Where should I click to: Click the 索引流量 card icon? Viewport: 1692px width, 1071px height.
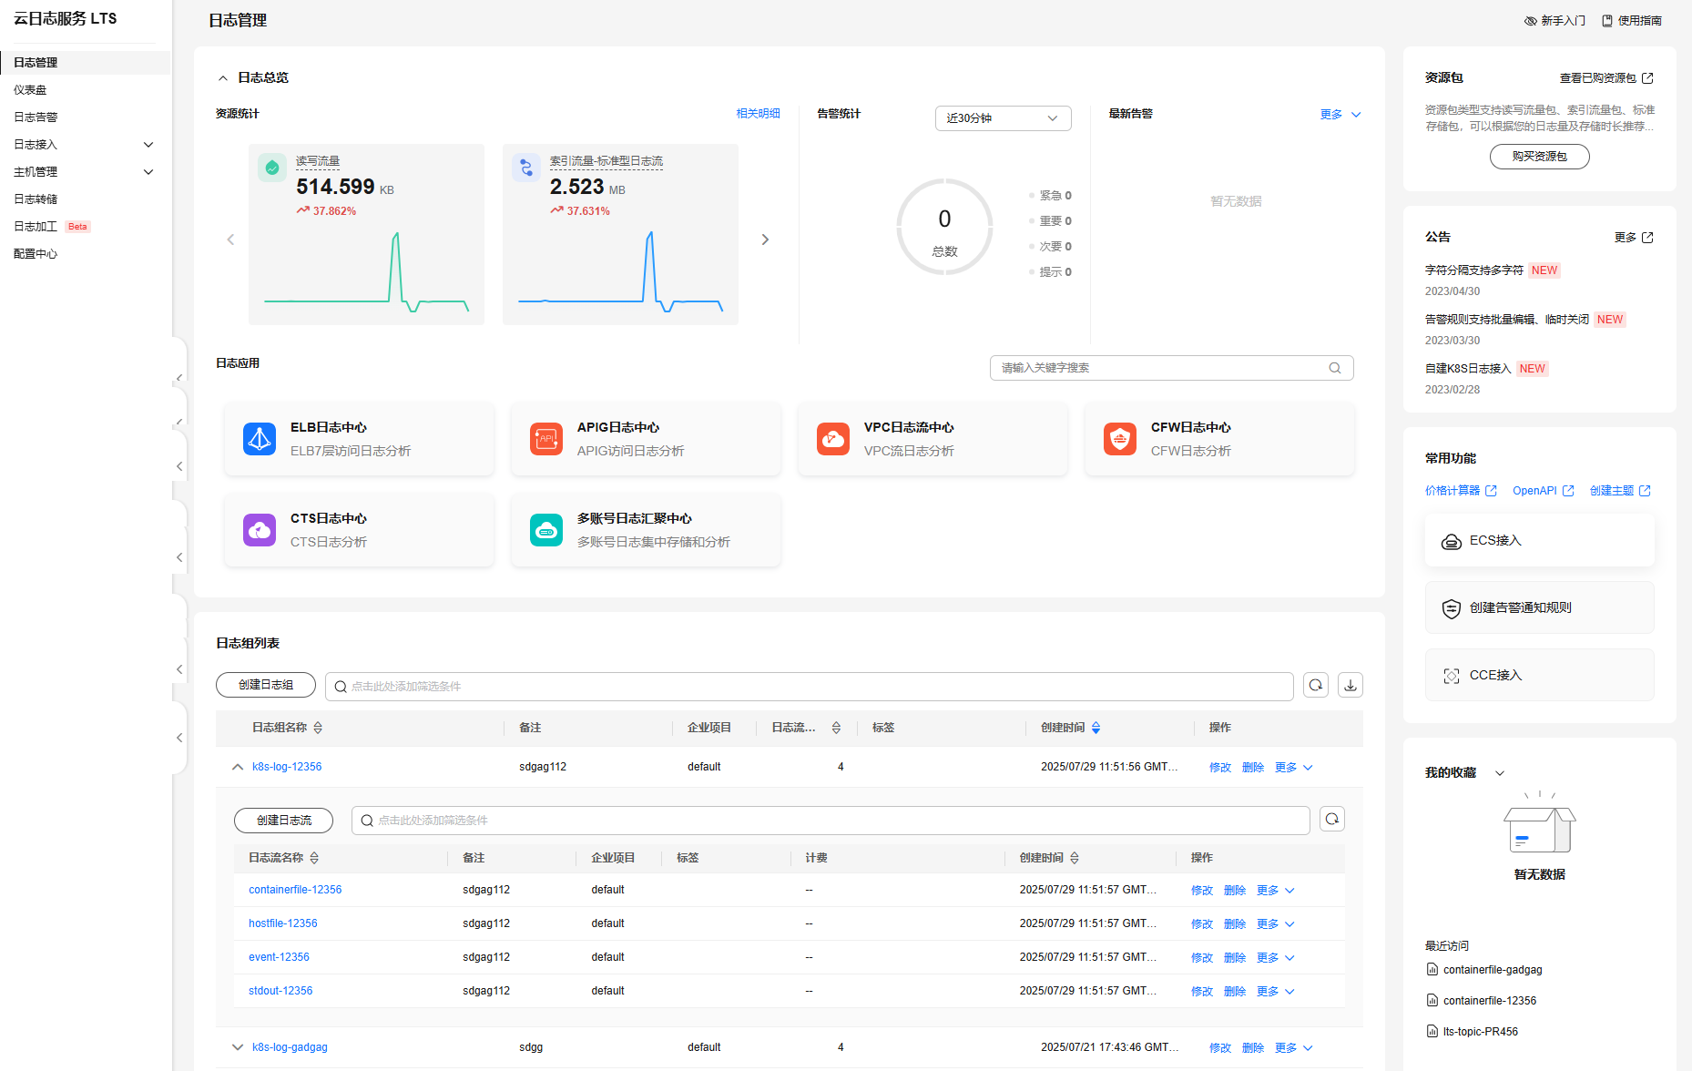pos(526,168)
